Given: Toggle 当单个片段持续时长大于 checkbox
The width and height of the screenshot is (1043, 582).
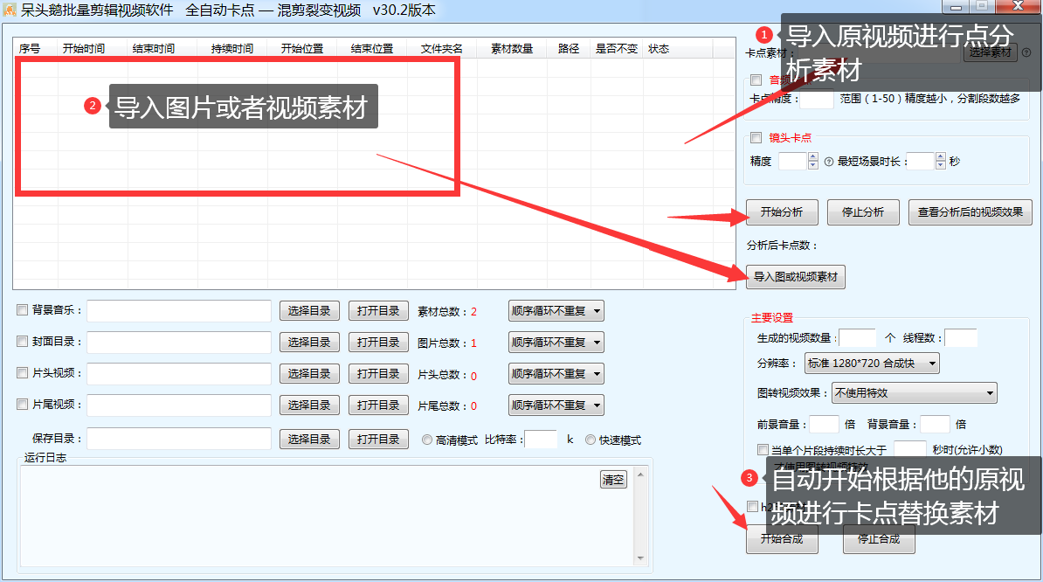Looking at the screenshot, I should (x=763, y=450).
